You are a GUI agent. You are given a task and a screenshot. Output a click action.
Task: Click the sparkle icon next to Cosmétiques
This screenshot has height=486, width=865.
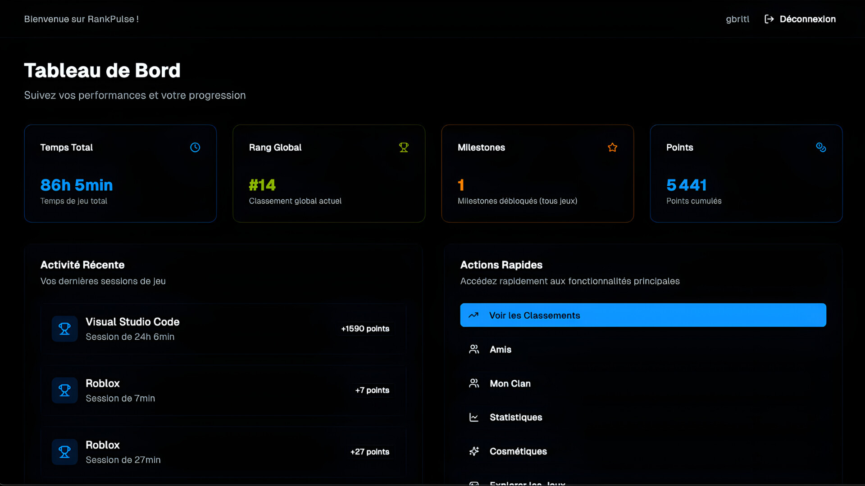tap(474, 451)
